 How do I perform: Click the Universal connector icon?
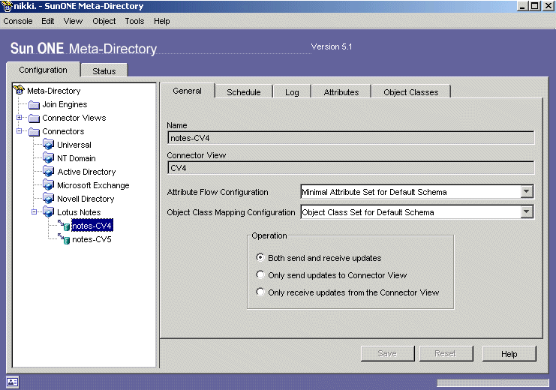tap(49, 144)
